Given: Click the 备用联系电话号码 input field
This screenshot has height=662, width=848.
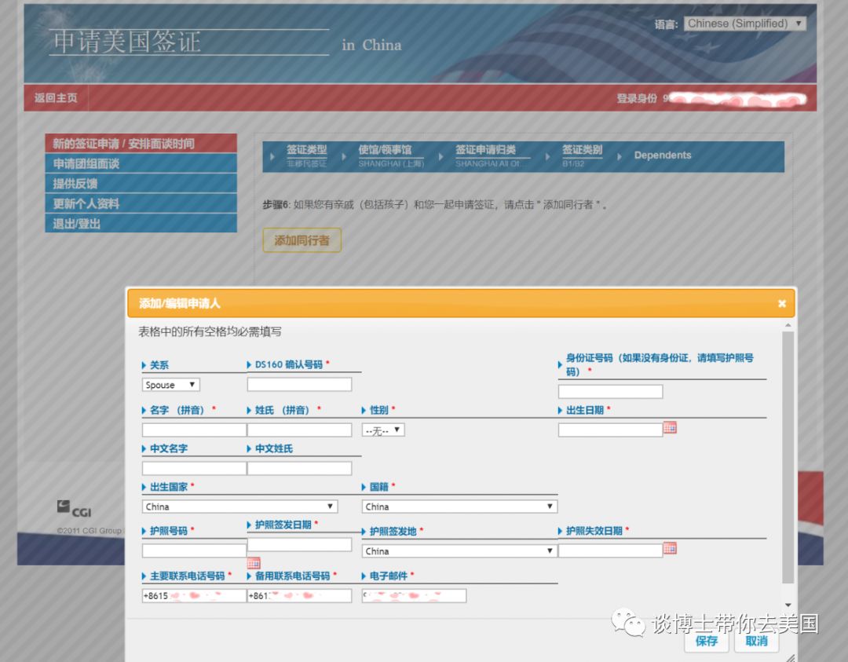Looking at the screenshot, I should point(299,595).
